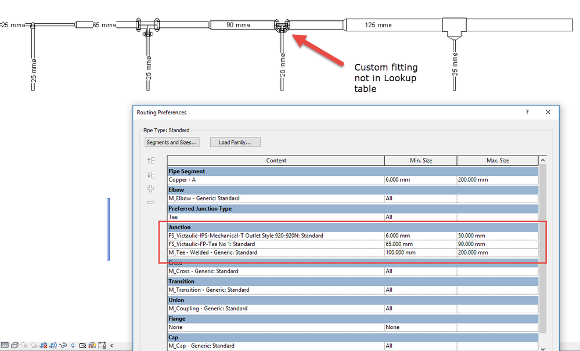Click the Content column header
Image resolution: width=580 pixels, height=351 pixels.
[276, 160]
